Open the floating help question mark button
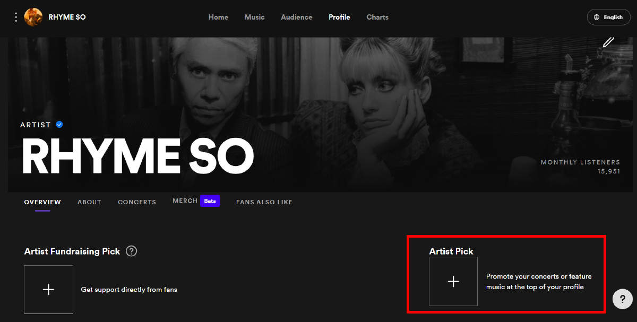The height and width of the screenshot is (322, 637). tap(623, 299)
